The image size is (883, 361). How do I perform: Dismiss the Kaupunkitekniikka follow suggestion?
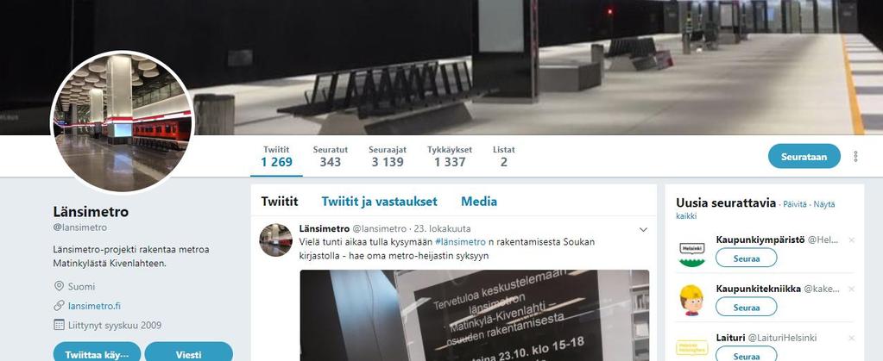(851, 289)
